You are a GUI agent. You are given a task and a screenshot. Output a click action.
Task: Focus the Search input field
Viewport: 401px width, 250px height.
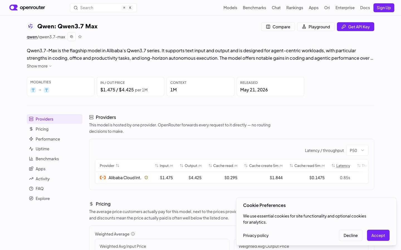103,8
